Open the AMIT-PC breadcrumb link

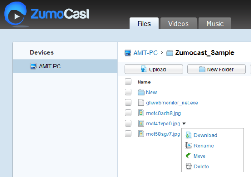tap(146, 53)
